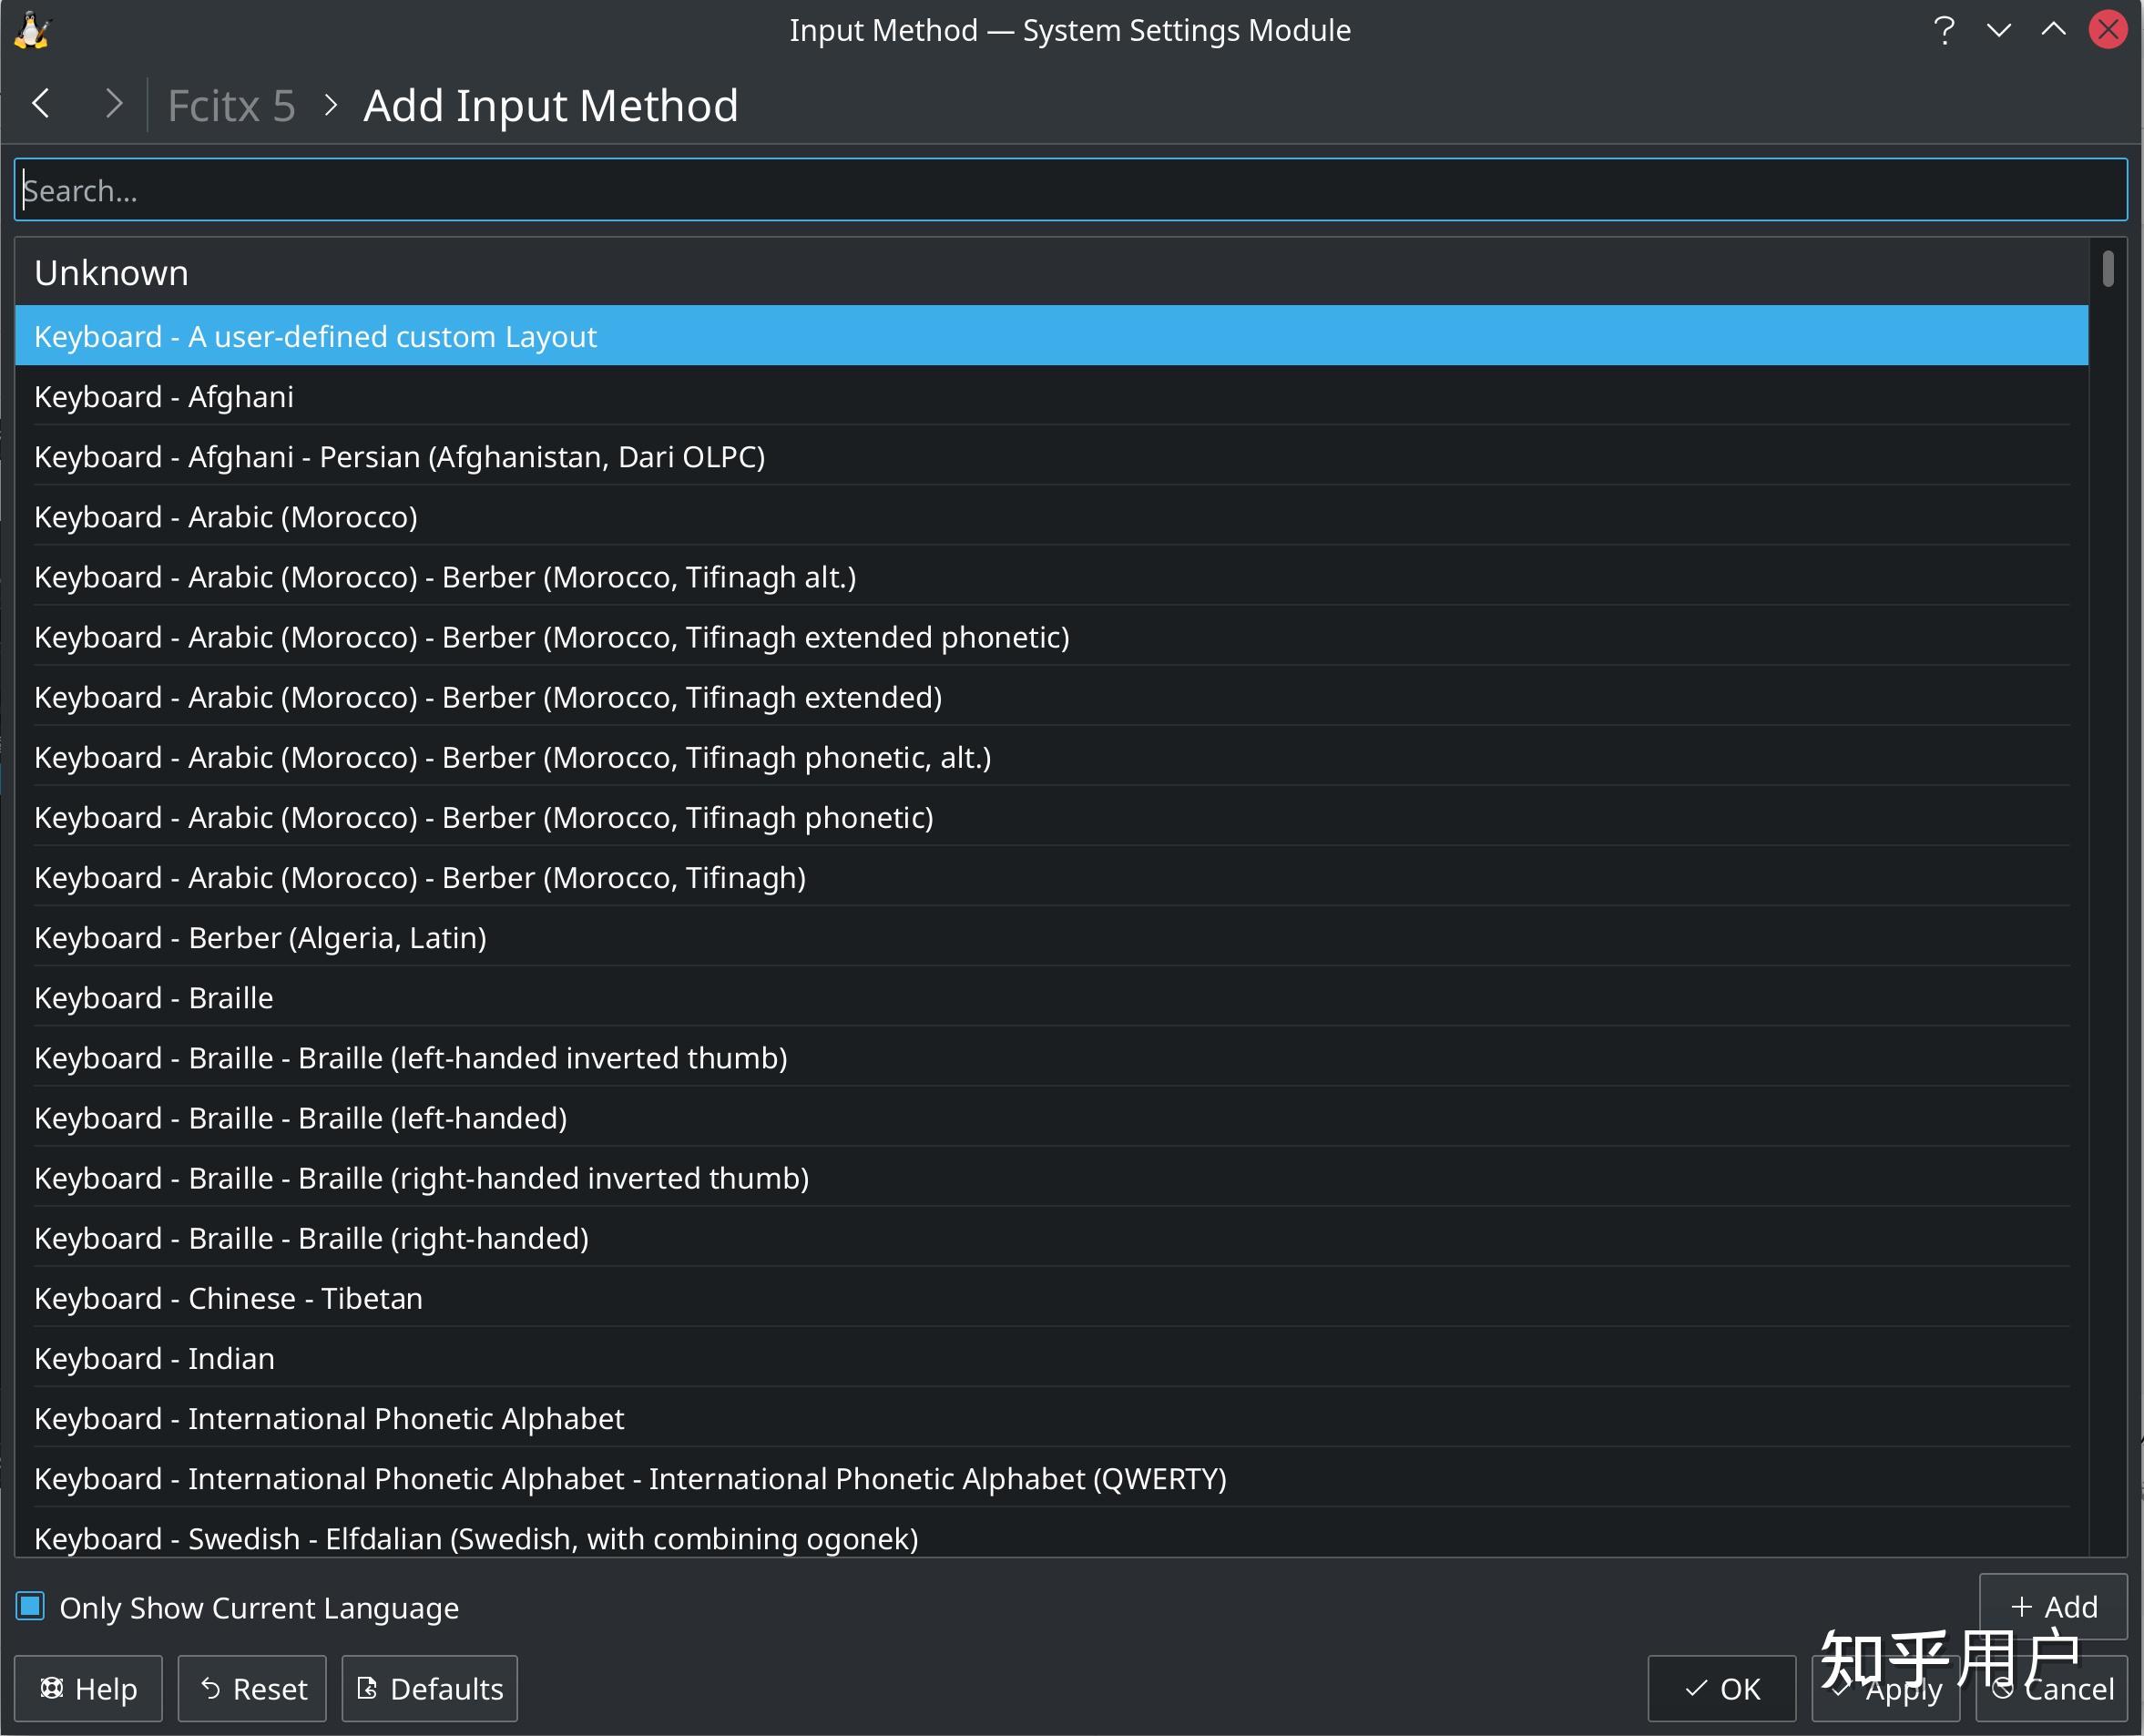
Task: Select Berber (Morocco, Tifinagh phonetic, alt.)
Action: click(x=1051, y=756)
